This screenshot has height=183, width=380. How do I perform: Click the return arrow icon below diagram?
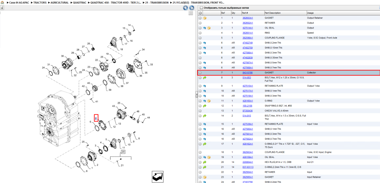(x=158, y=177)
